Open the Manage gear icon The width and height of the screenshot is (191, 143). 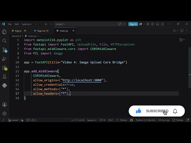pyautogui.click(x=4, y=114)
